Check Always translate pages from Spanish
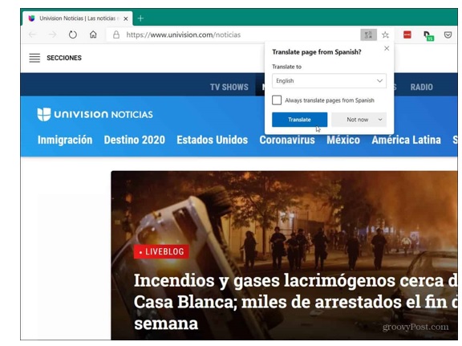462x346 pixels. click(277, 100)
